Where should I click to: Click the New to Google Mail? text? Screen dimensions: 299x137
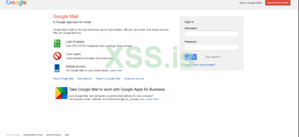point(251,3)
